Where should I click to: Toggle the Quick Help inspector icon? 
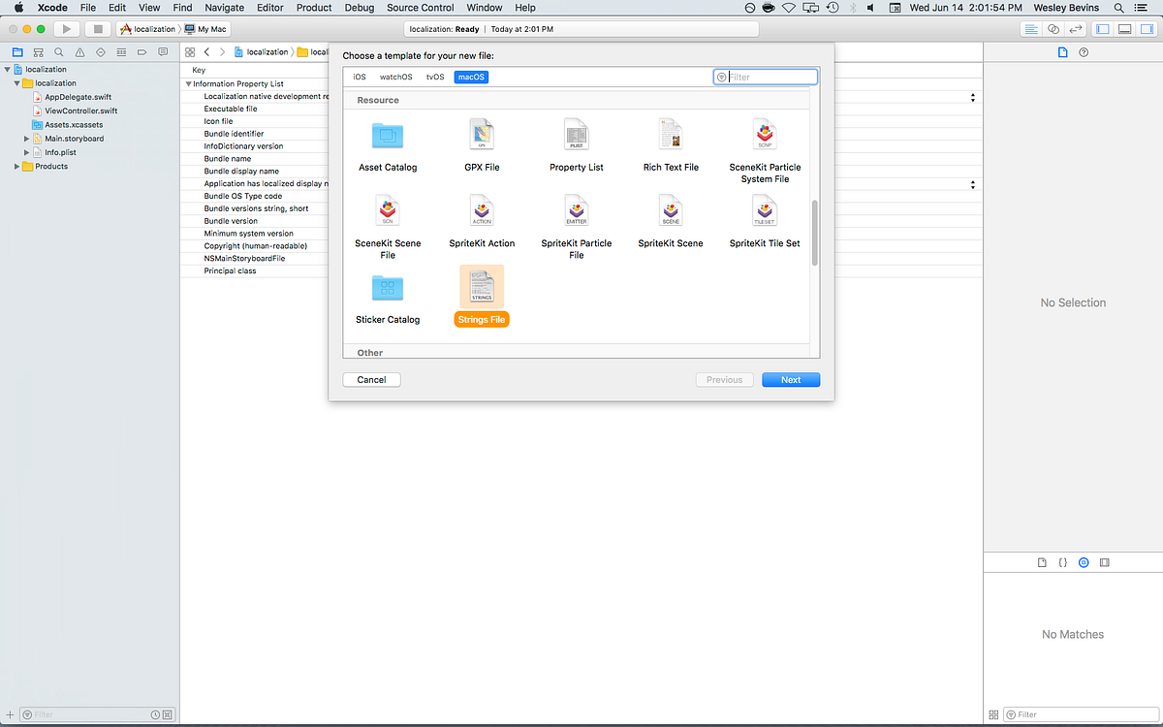click(x=1083, y=52)
